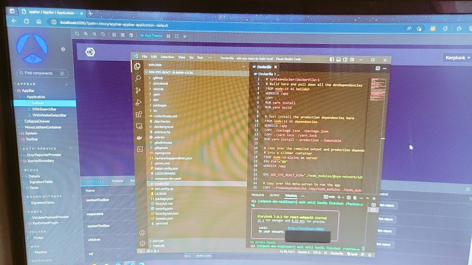
Task: Toggle VS Code primary sidebar layout icon
Action: pyautogui.click(x=332, y=59)
